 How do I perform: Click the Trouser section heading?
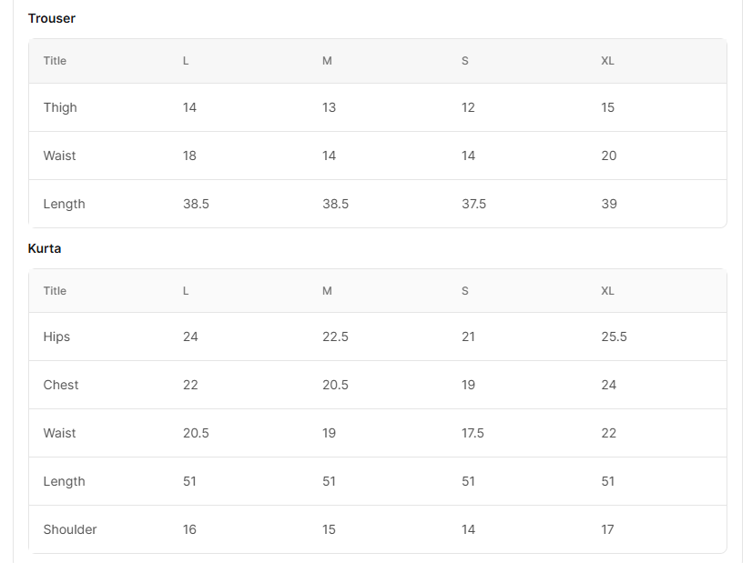point(52,18)
